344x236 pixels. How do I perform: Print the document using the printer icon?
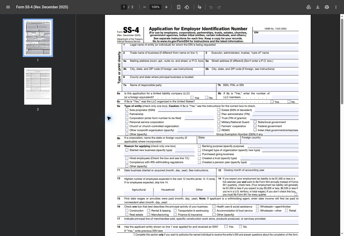click(x=327, y=7)
